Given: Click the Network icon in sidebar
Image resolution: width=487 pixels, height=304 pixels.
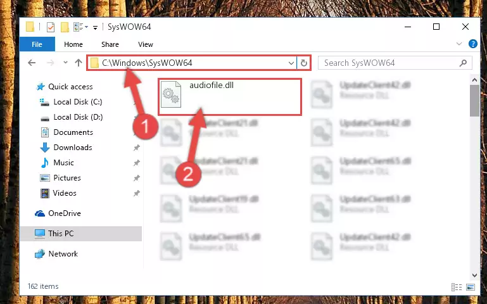Looking at the screenshot, I should pyautogui.click(x=40, y=254).
